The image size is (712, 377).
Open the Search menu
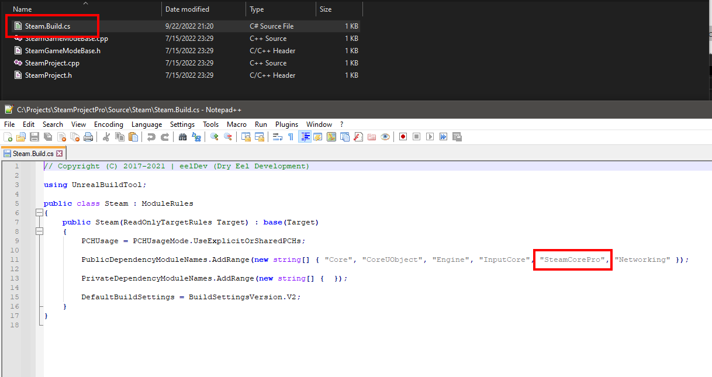(53, 124)
